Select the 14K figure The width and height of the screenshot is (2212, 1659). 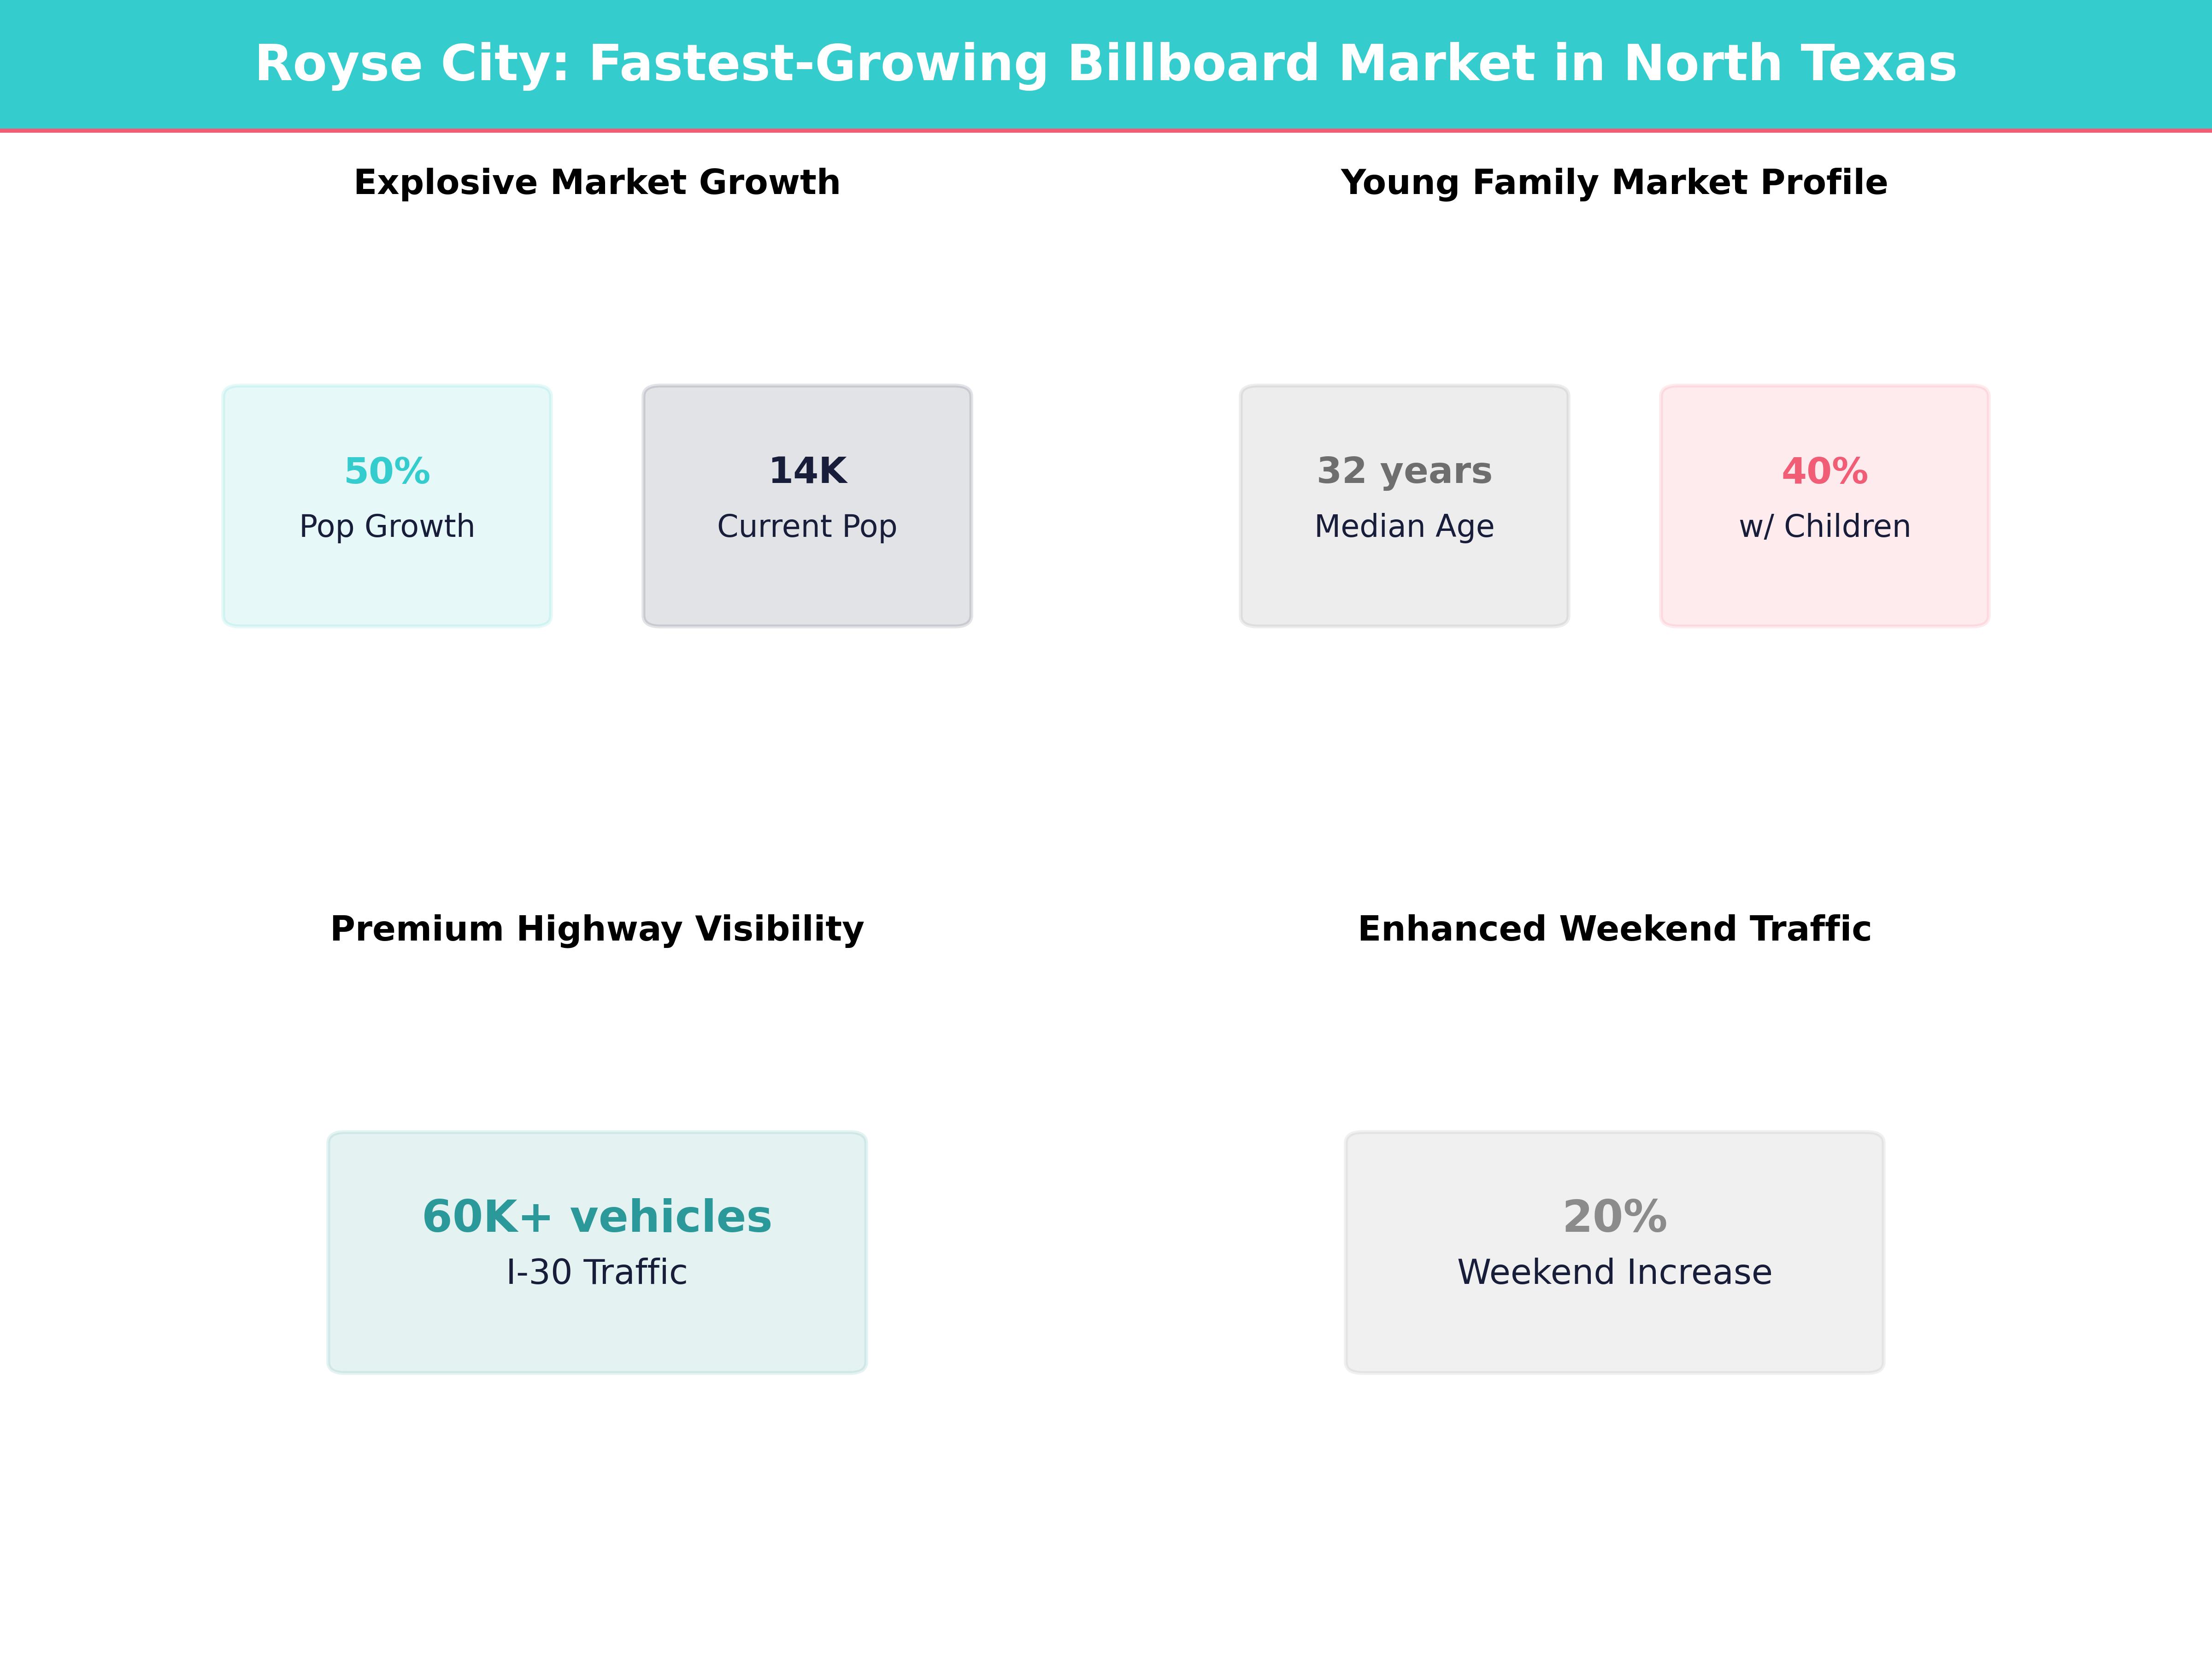[x=806, y=470]
